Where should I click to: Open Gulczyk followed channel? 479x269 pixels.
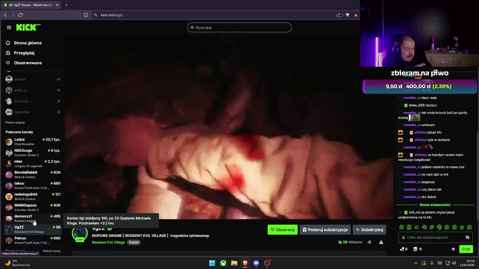[33, 101]
